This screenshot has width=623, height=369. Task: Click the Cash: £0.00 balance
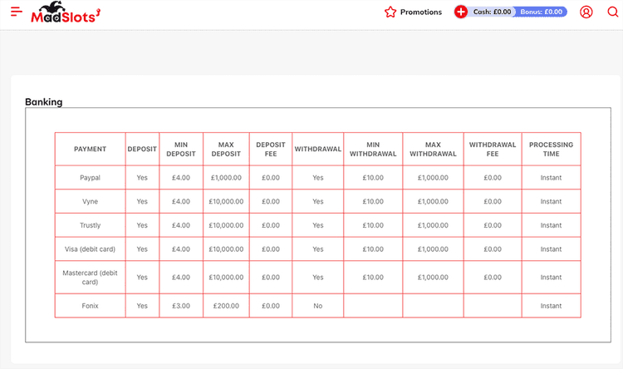[492, 12]
